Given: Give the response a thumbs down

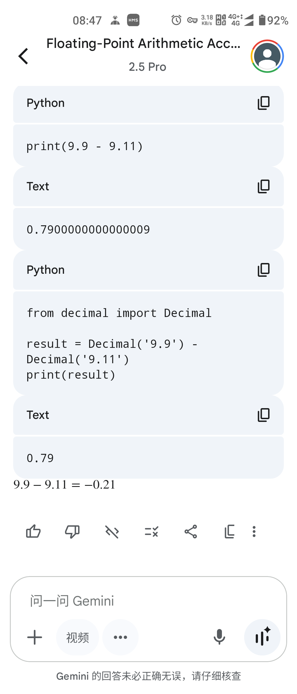Looking at the screenshot, I should pyautogui.click(x=72, y=531).
